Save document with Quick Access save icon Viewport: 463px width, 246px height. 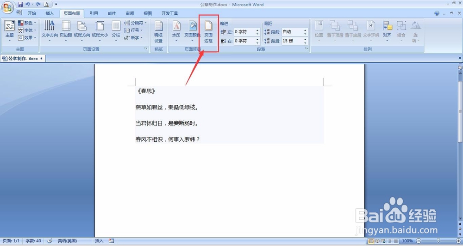tap(20, 5)
